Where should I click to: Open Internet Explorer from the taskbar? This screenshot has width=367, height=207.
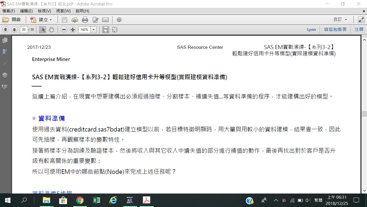tap(113, 200)
